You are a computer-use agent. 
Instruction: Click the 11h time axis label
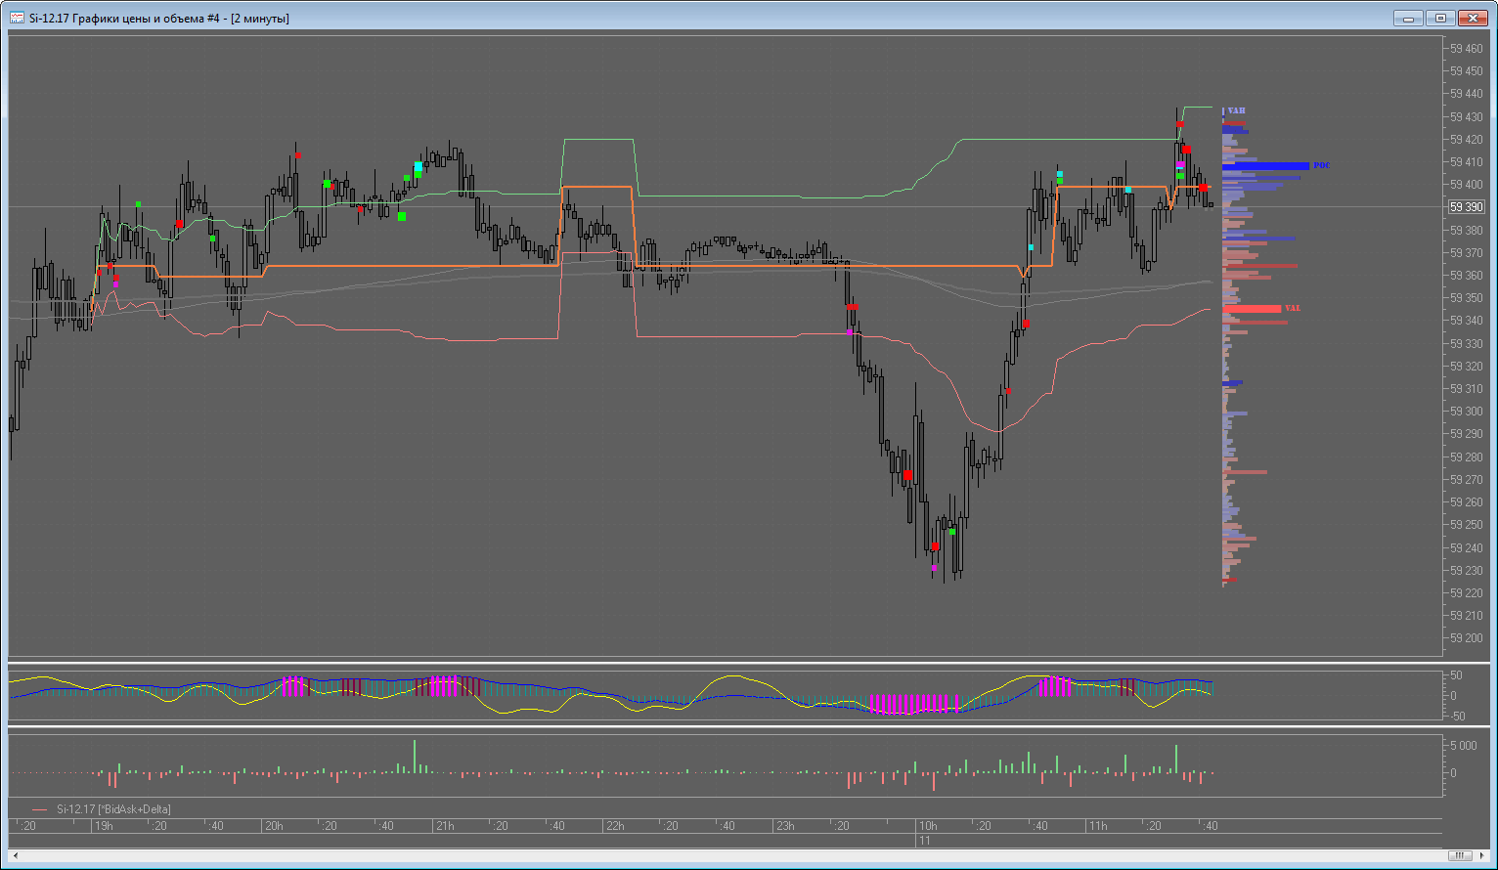point(1098,826)
